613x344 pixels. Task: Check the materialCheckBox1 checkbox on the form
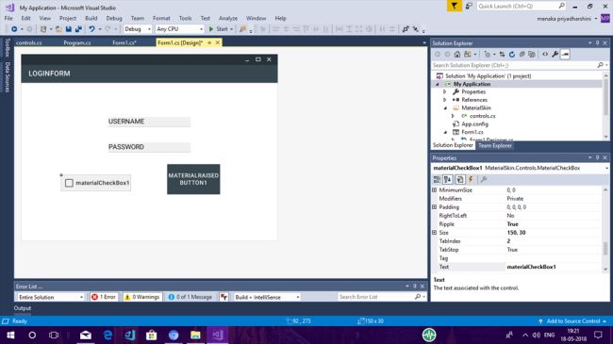click(x=69, y=183)
